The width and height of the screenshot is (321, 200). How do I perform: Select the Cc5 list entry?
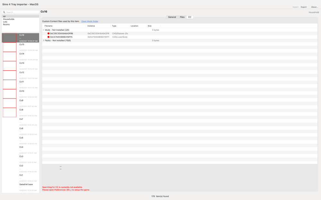[21, 140]
